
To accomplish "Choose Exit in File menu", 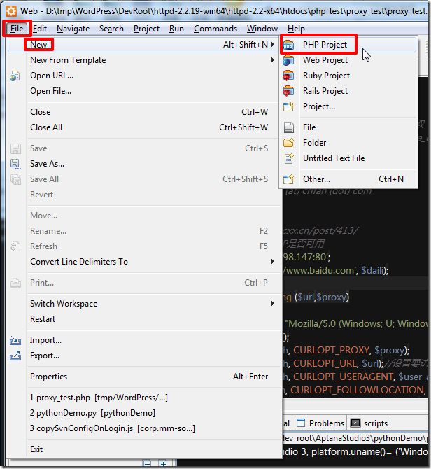I will tap(143, 449).
